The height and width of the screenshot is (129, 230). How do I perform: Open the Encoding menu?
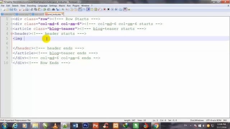click(x=31, y=6)
